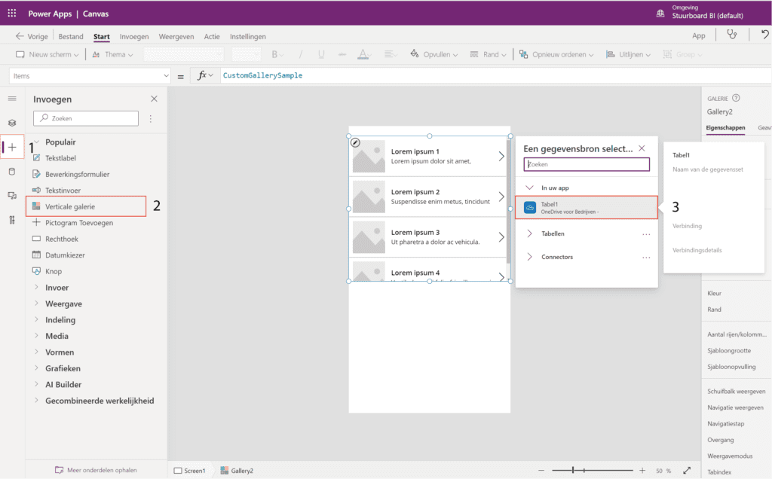Open the App checker stethoscope icon
The height and width of the screenshot is (479, 772).
(x=732, y=35)
